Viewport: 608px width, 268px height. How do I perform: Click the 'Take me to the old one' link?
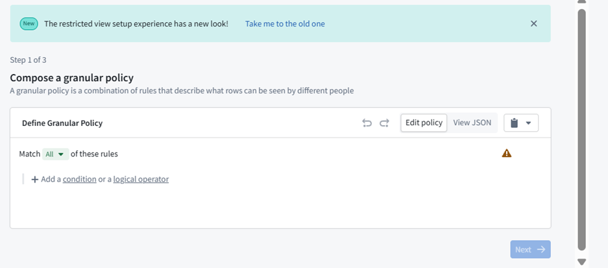pyautogui.click(x=285, y=24)
